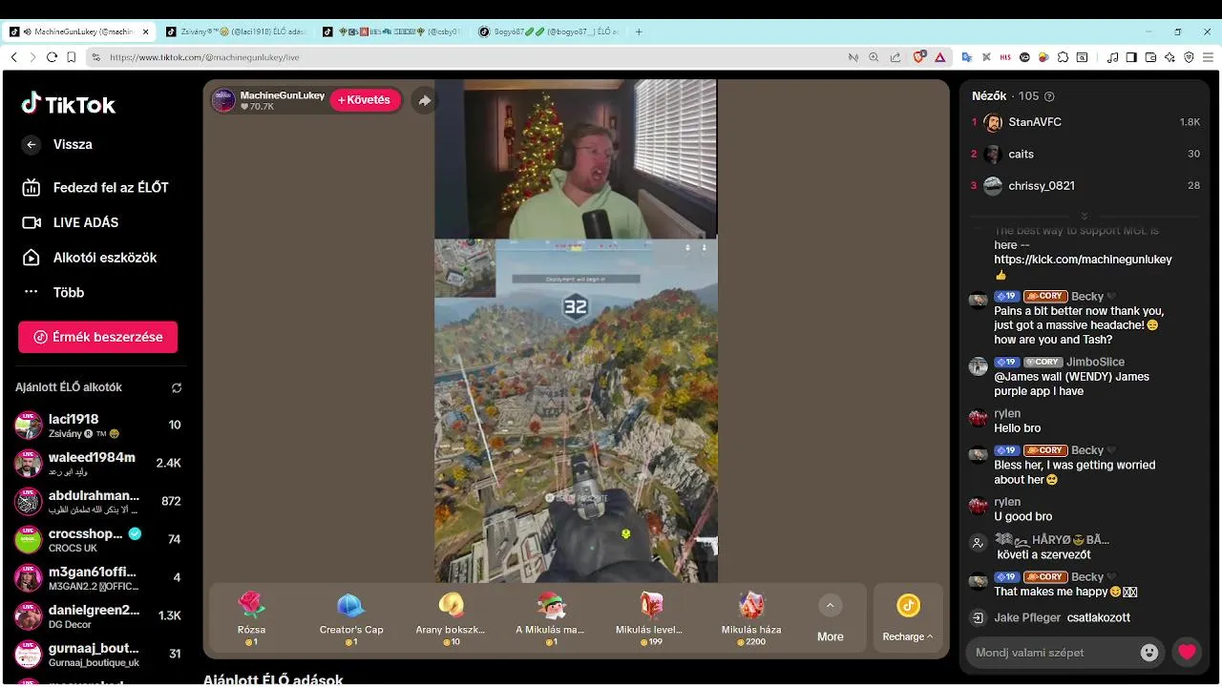Screen dimensions: 1222x687
Task: Switch to the Zsivány laci1918 browser tab
Action: tap(236, 31)
